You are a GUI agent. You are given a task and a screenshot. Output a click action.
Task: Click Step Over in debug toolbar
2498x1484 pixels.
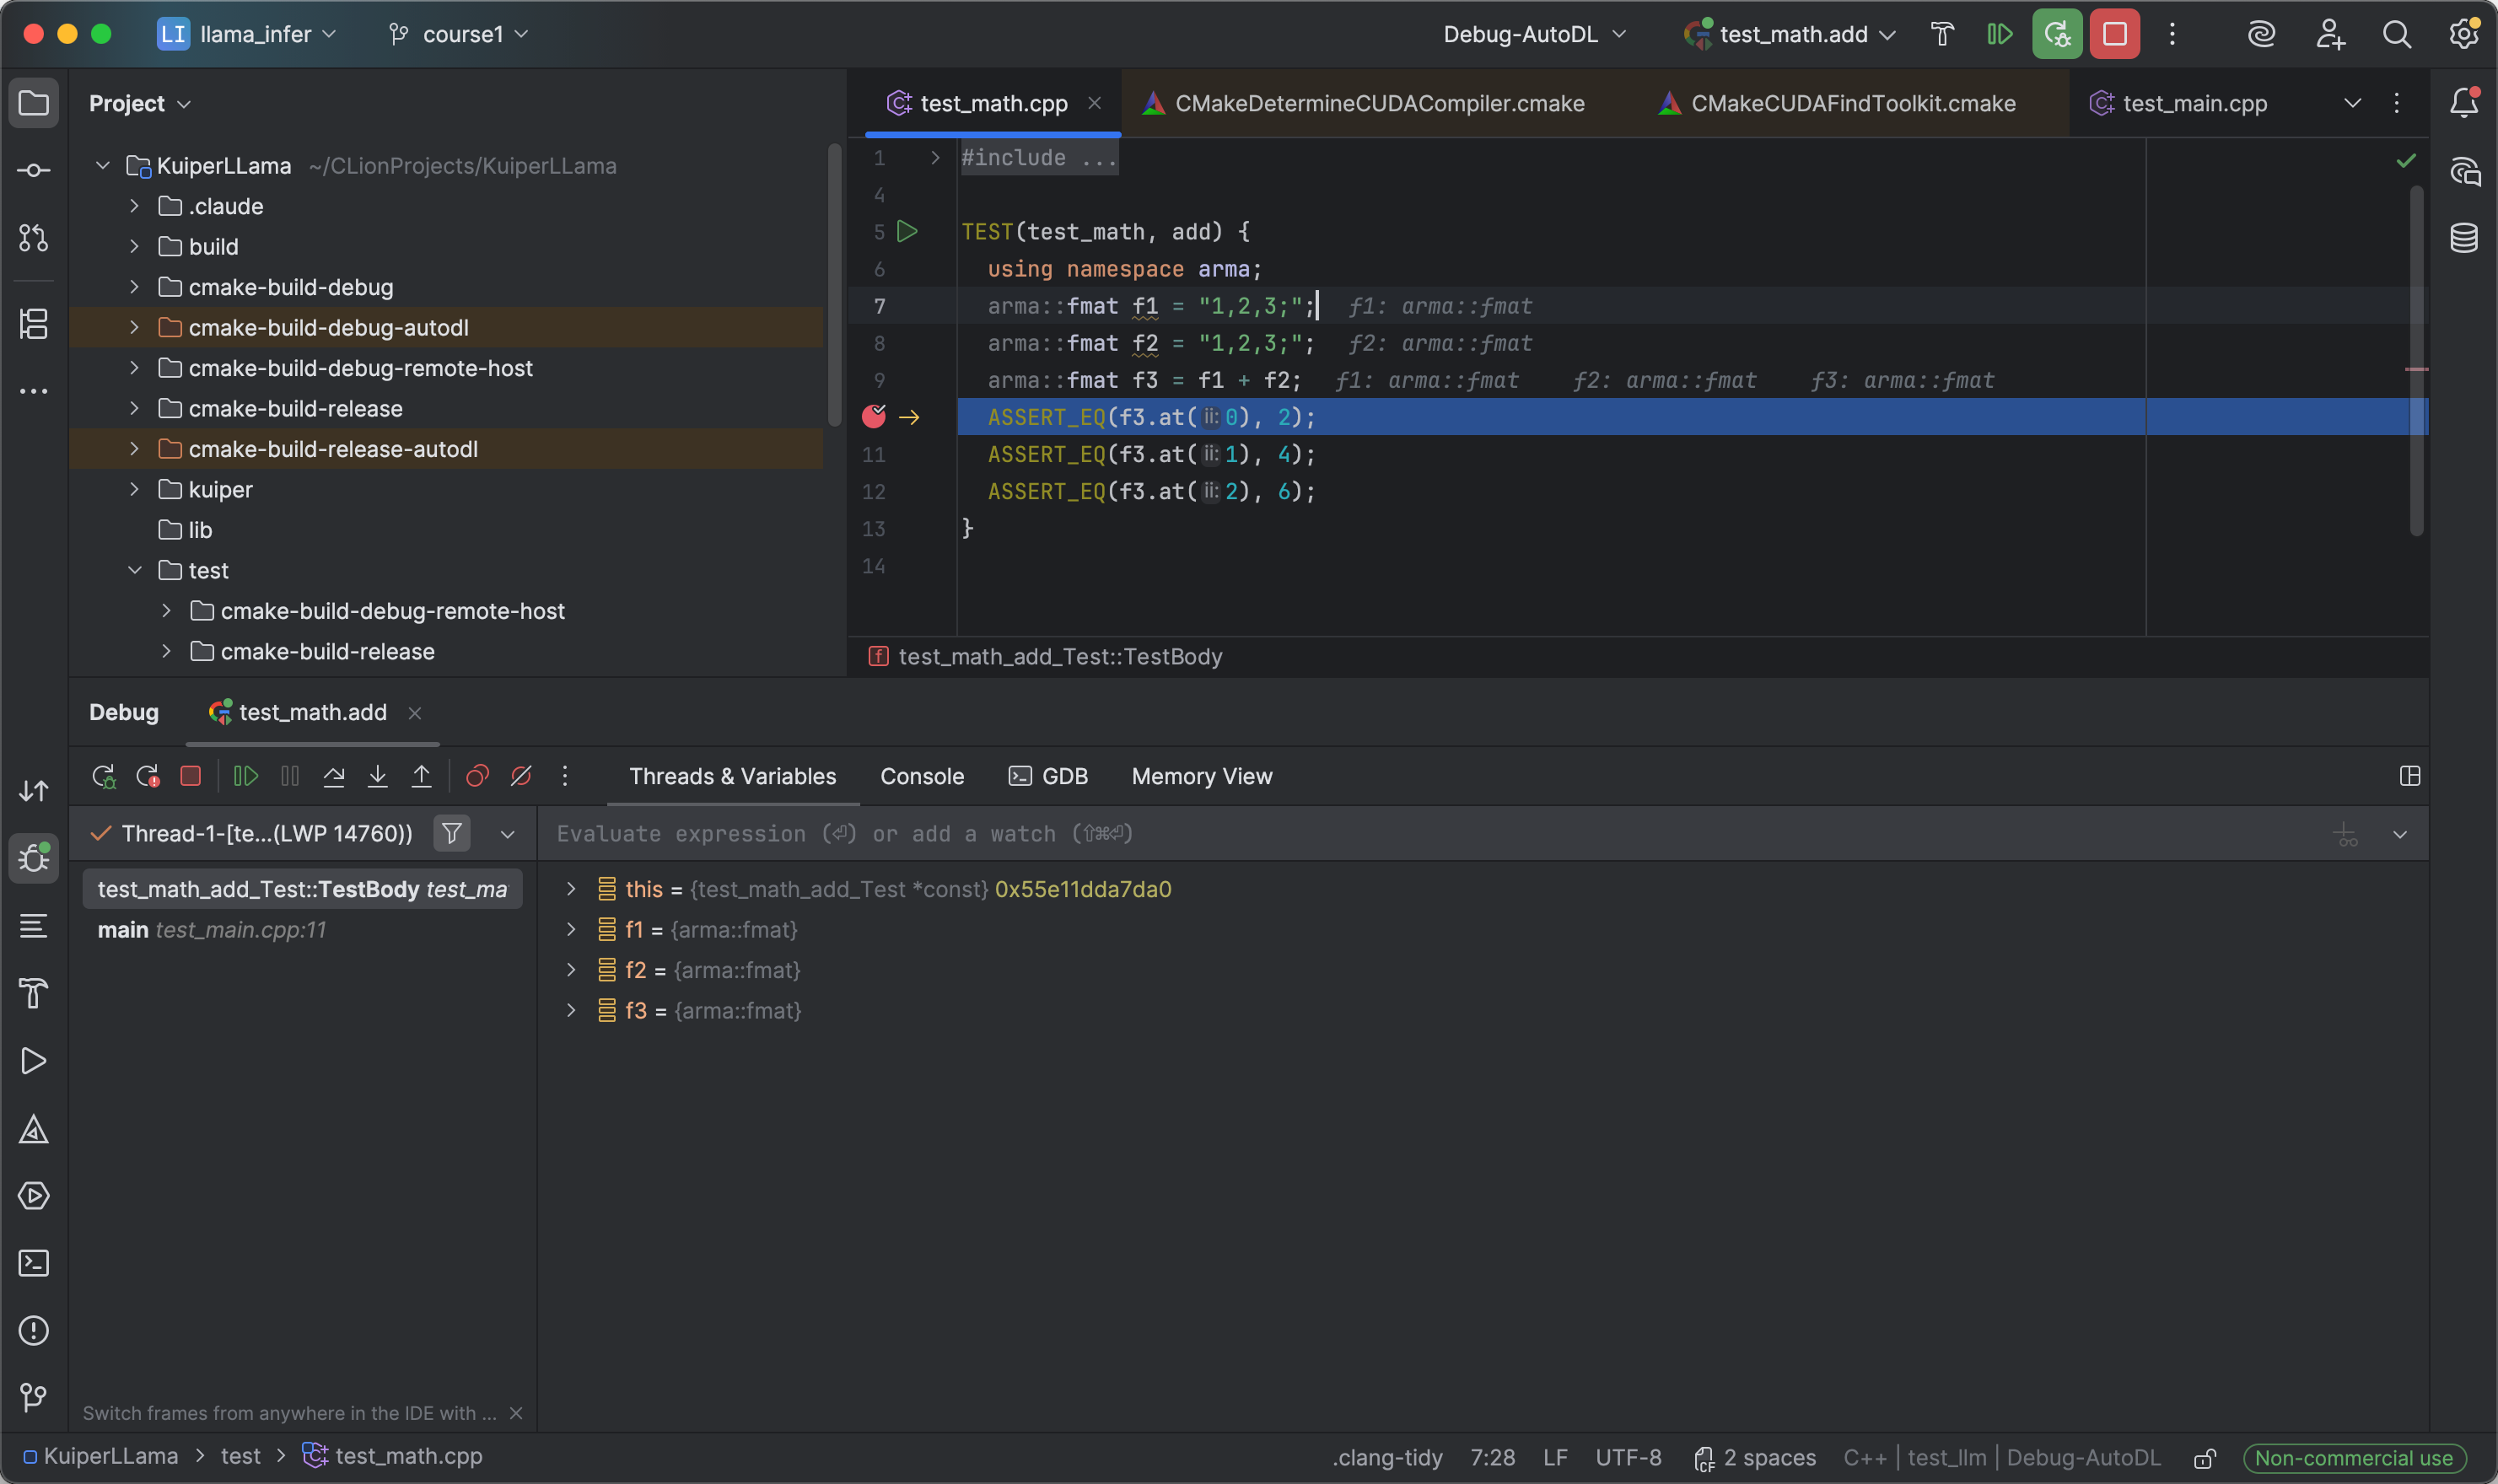[334, 776]
